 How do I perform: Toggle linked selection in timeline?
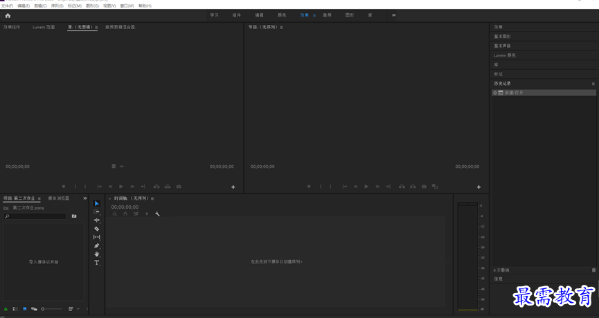(136, 214)
